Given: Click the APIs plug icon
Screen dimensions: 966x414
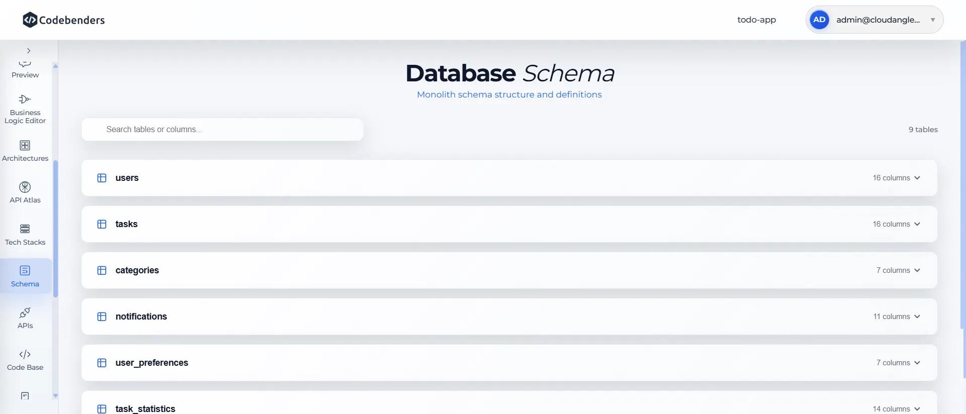Looking at the screenshot, I should tap(25, 313).
